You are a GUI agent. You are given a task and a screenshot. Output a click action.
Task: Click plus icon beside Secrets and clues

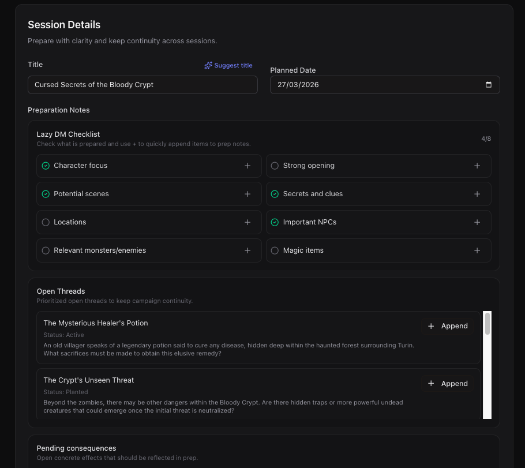point(477,194)
